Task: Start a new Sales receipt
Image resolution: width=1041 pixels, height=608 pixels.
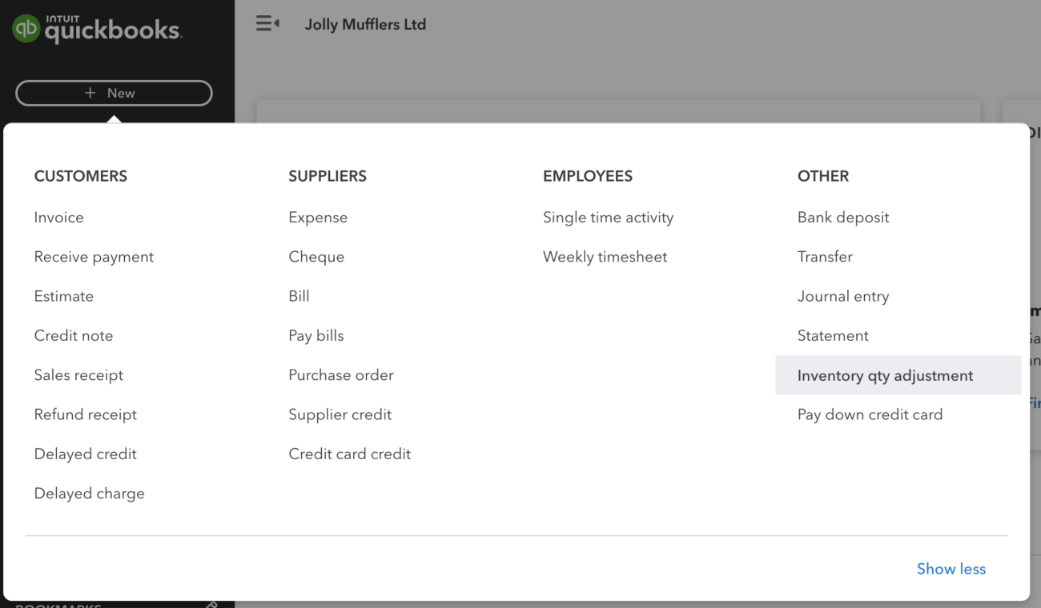Action: pyautogui.click(x=78, y=374)
